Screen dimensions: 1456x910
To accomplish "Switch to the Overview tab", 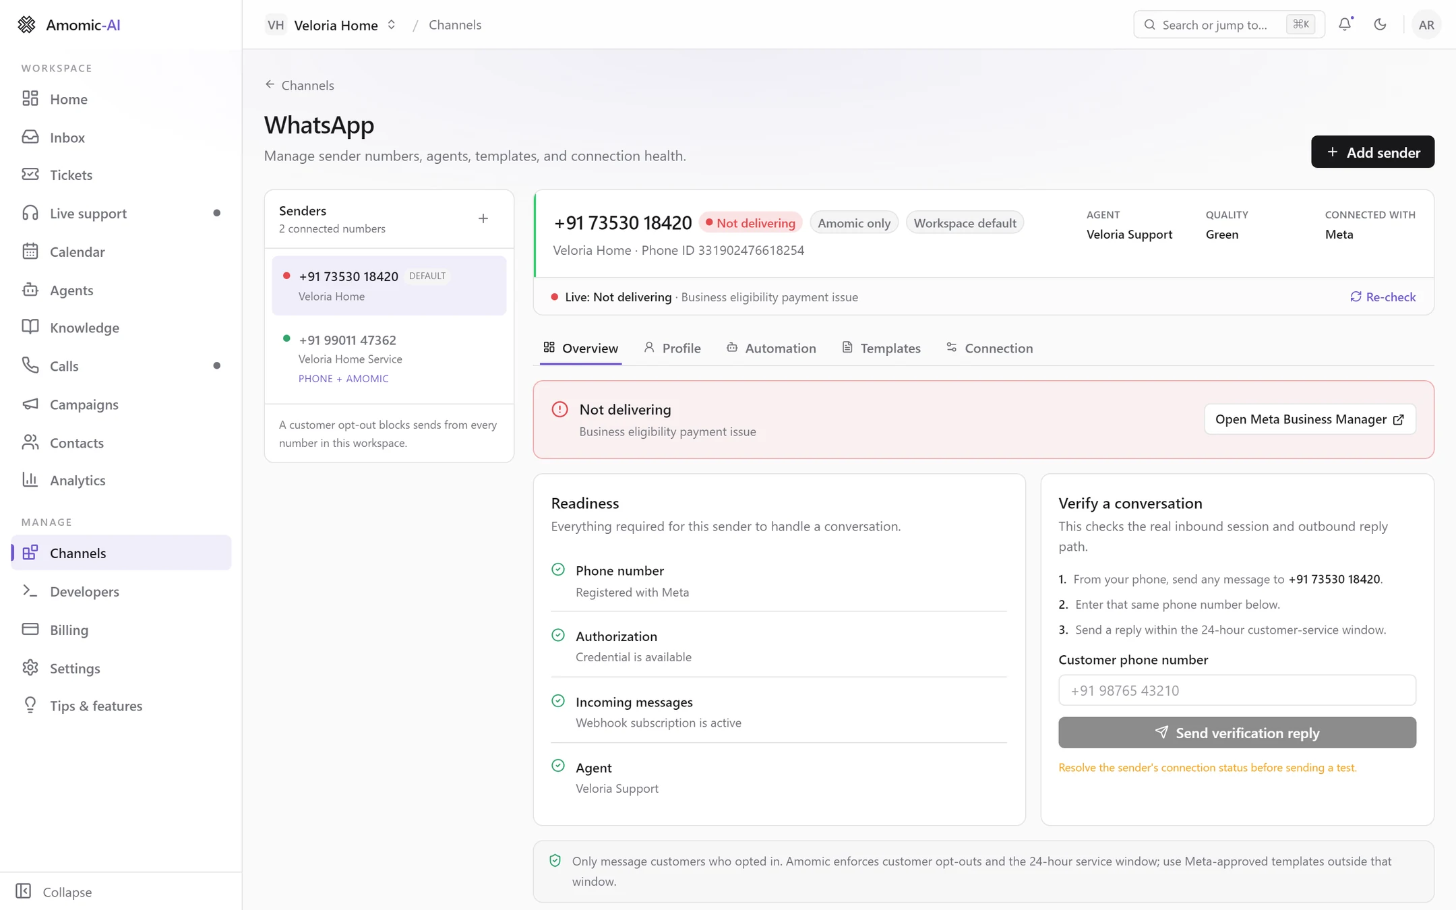I will 580,348.
